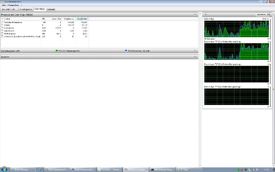Collapse the Prozesse mit Datenträgeraktivität section
The width and height of the screenshot is (275, 172).
pyautogui.click(x=195, y=14)
